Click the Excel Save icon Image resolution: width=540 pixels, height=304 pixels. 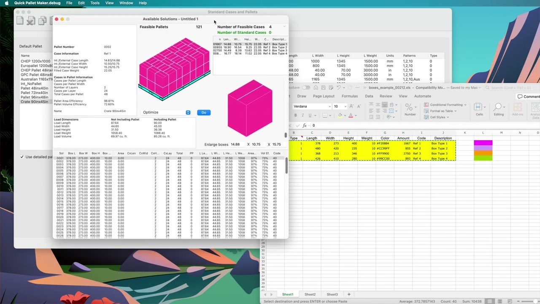(323, 88)
